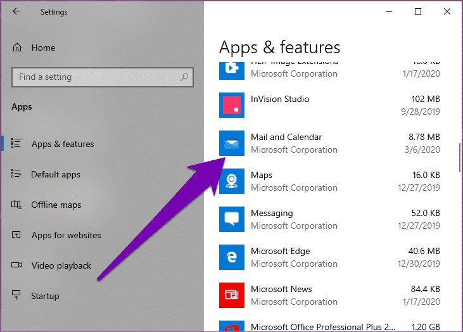Focus the Find a setting search box
Viewport: 463px width, 332px height.
coord(103,77)
